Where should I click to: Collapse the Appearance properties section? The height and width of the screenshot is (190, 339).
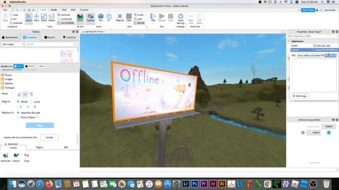coord(289,41)
